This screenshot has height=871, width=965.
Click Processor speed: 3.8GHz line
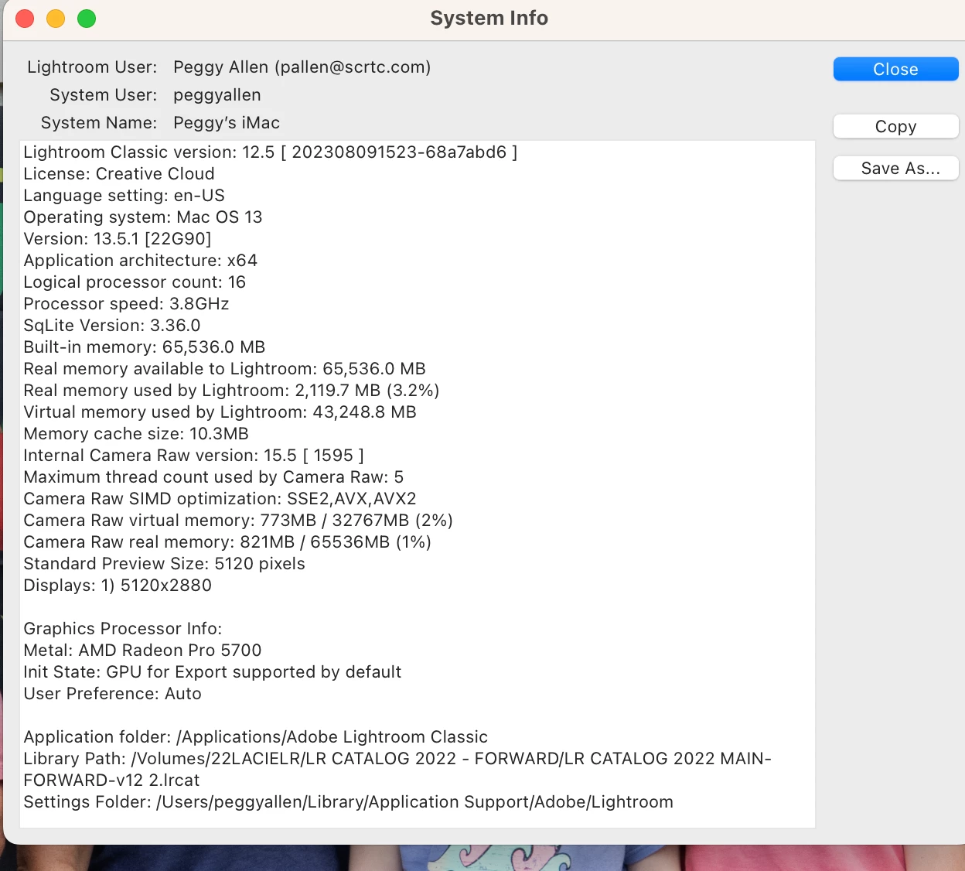coord(126,304)
